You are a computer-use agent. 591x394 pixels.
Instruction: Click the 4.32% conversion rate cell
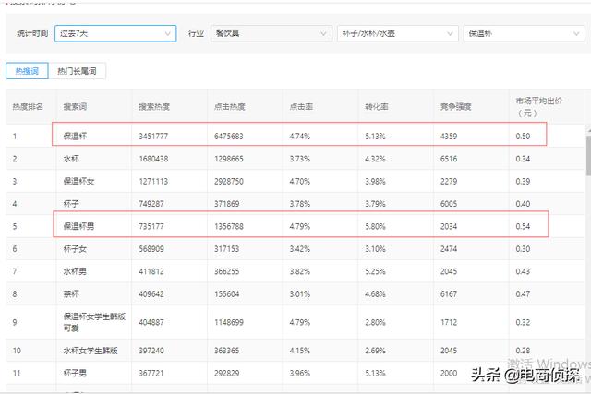point(375,159)
